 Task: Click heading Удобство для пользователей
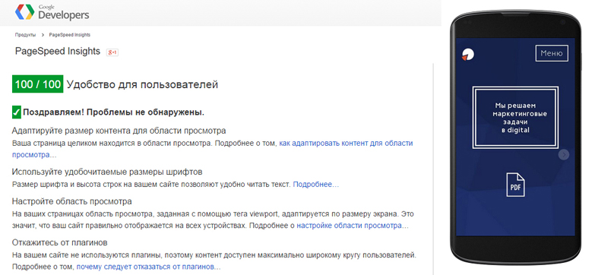[142, 84]
